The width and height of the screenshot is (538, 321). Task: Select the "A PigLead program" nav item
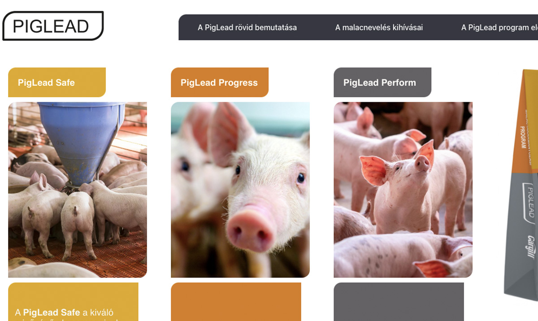coord(499,27)
